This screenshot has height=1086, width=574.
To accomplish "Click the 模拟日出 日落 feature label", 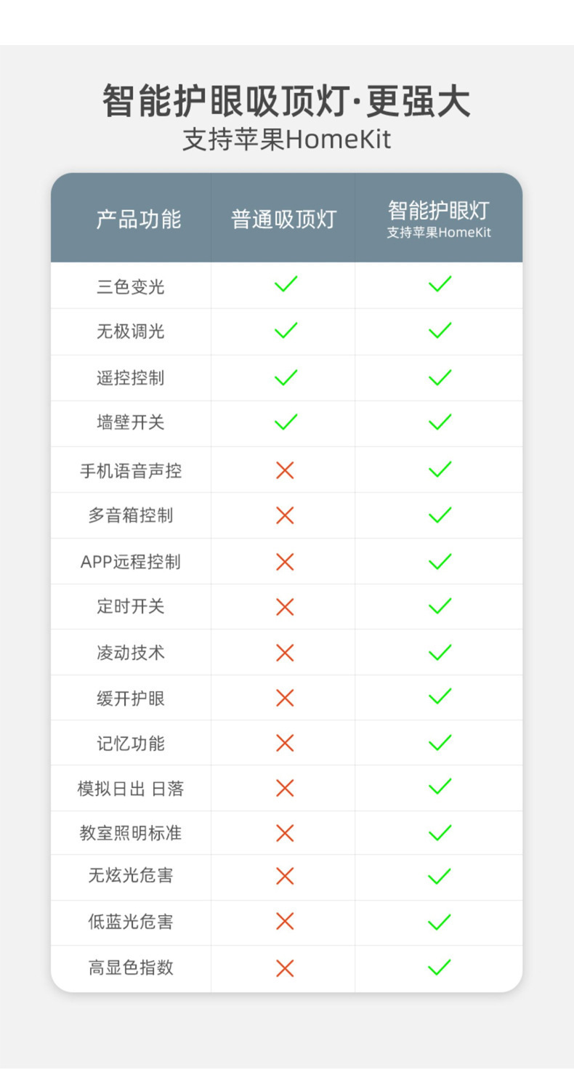I will tap(131, 788).
